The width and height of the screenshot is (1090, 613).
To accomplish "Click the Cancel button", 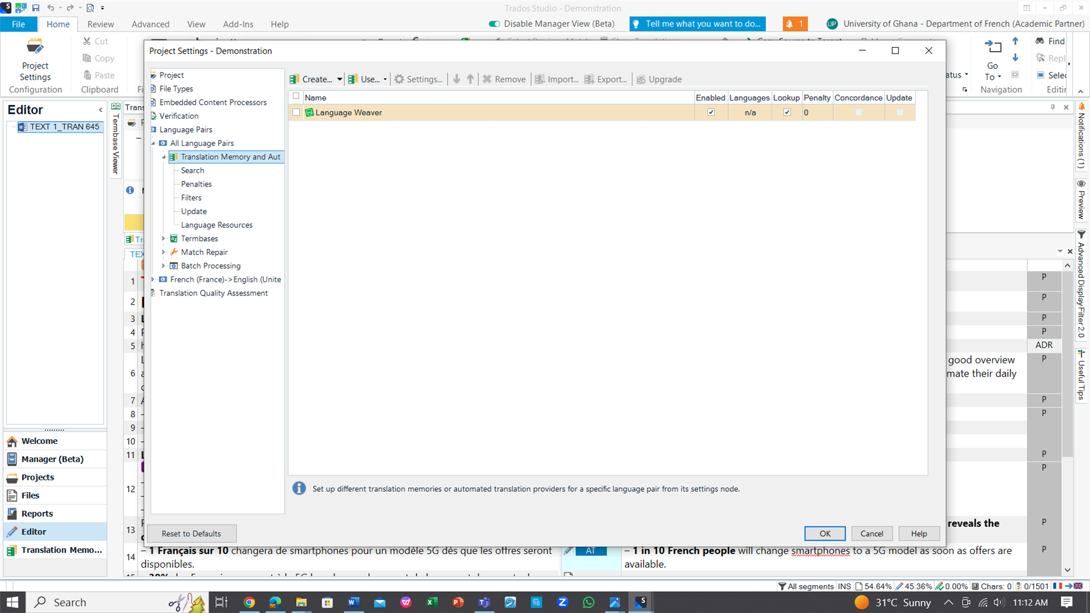I will coord(872,534).
